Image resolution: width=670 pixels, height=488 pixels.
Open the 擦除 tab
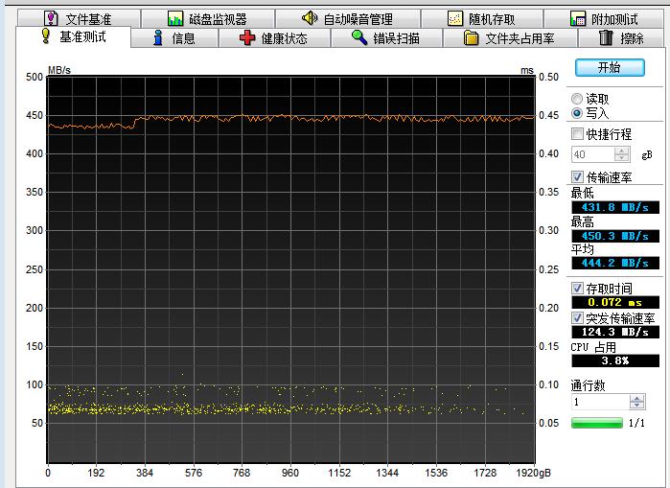pos(621,38)
